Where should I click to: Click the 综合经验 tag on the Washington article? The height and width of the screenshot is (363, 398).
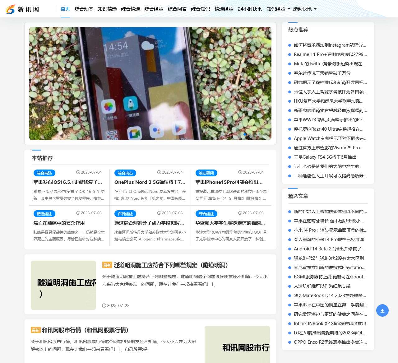point(206,214)
